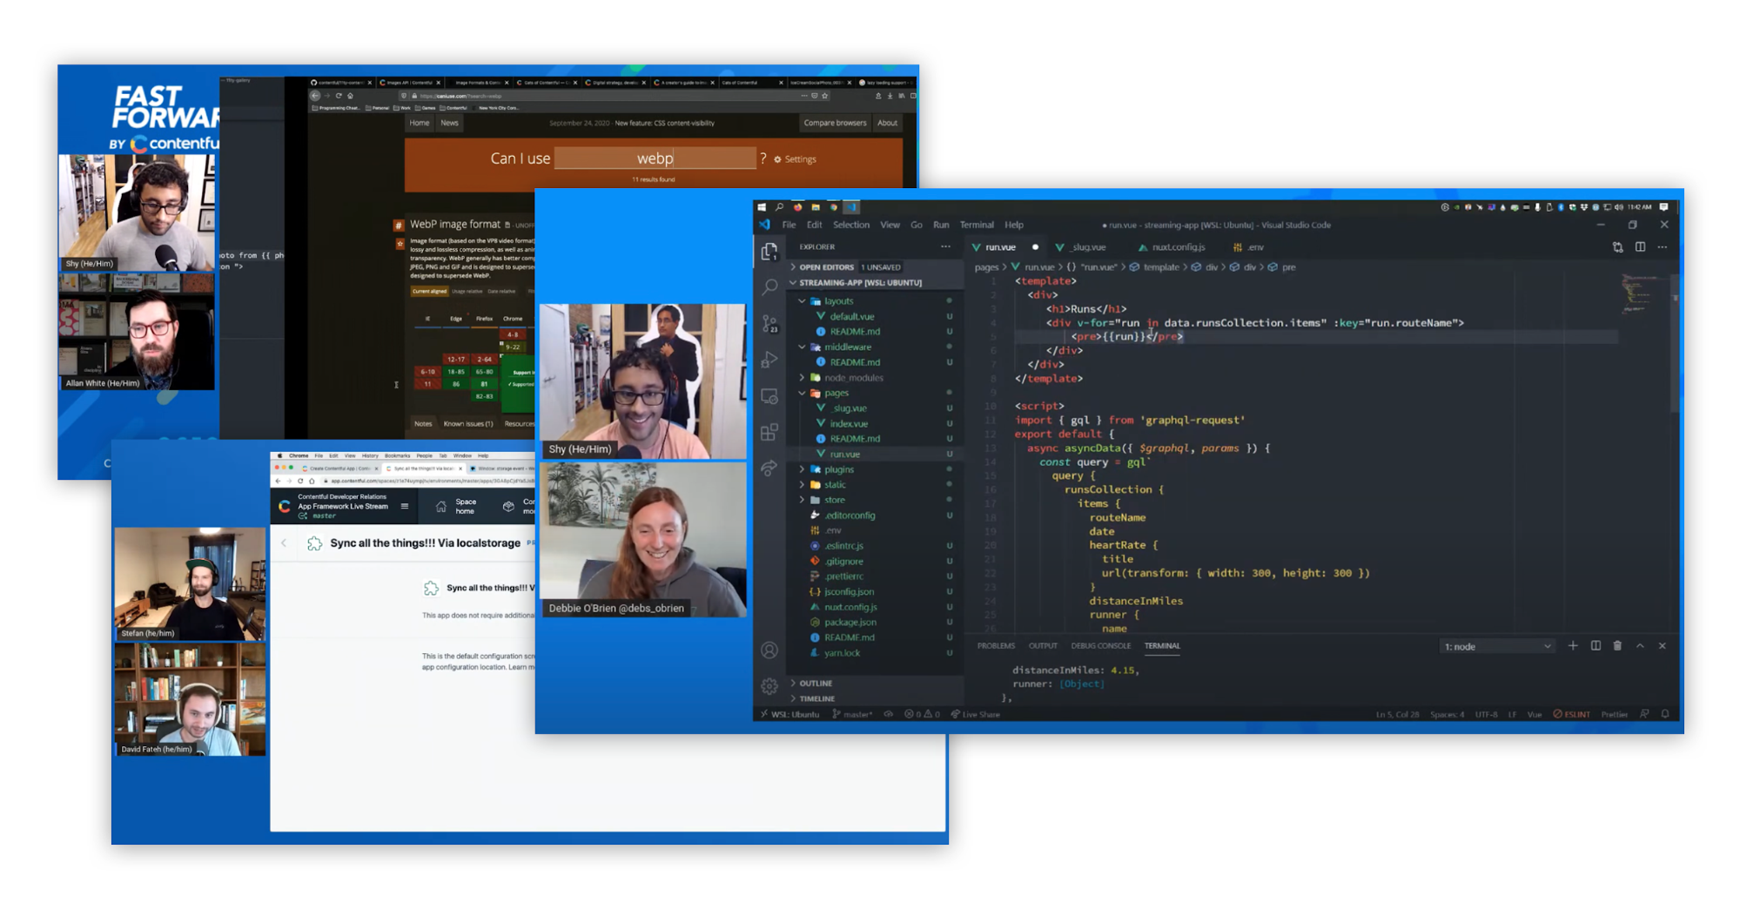Click 'Compare browsers' in the Can I use window
The height and width of the screenshot is (903, 1740).
[x=835, y=123]
